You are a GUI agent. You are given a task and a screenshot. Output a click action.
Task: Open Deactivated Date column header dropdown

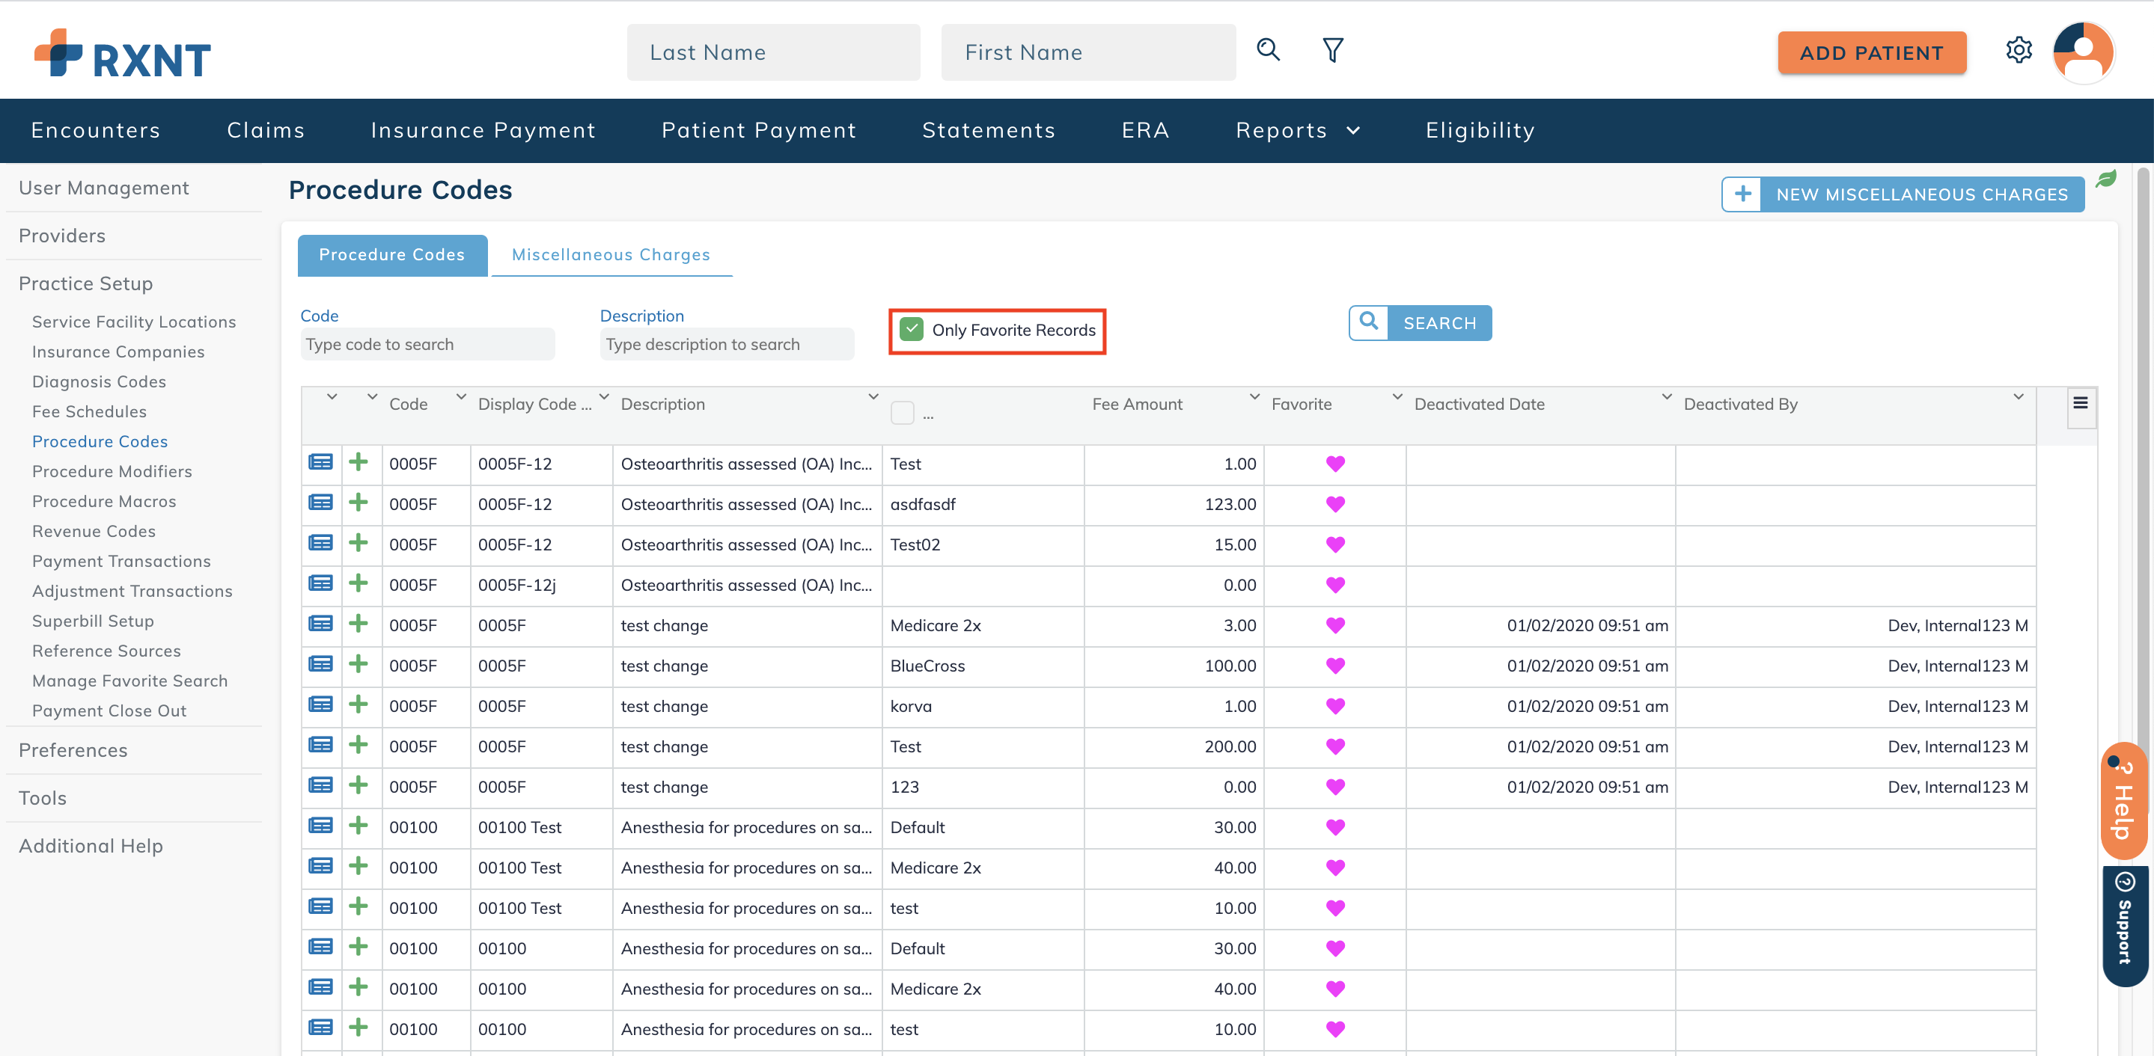coord(1666,397)
